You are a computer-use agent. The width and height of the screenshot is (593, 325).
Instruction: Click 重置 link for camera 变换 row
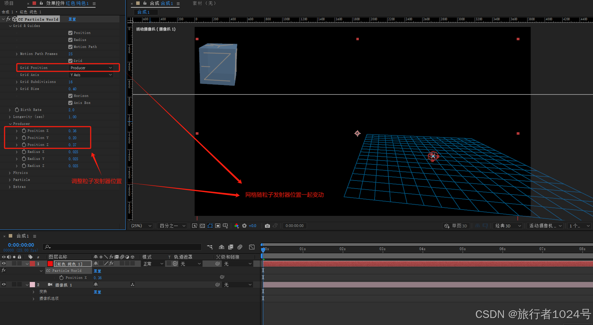click(97, 292)
